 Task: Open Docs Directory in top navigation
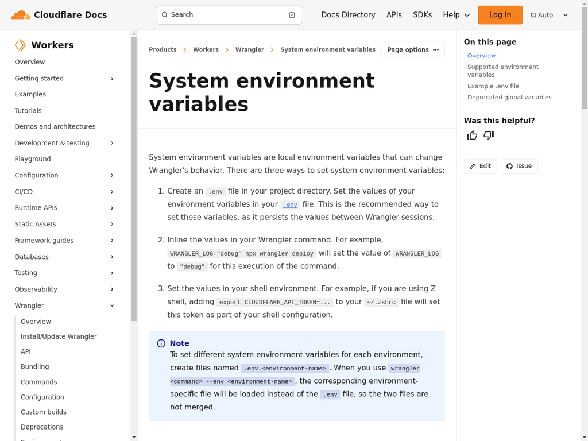348,15
